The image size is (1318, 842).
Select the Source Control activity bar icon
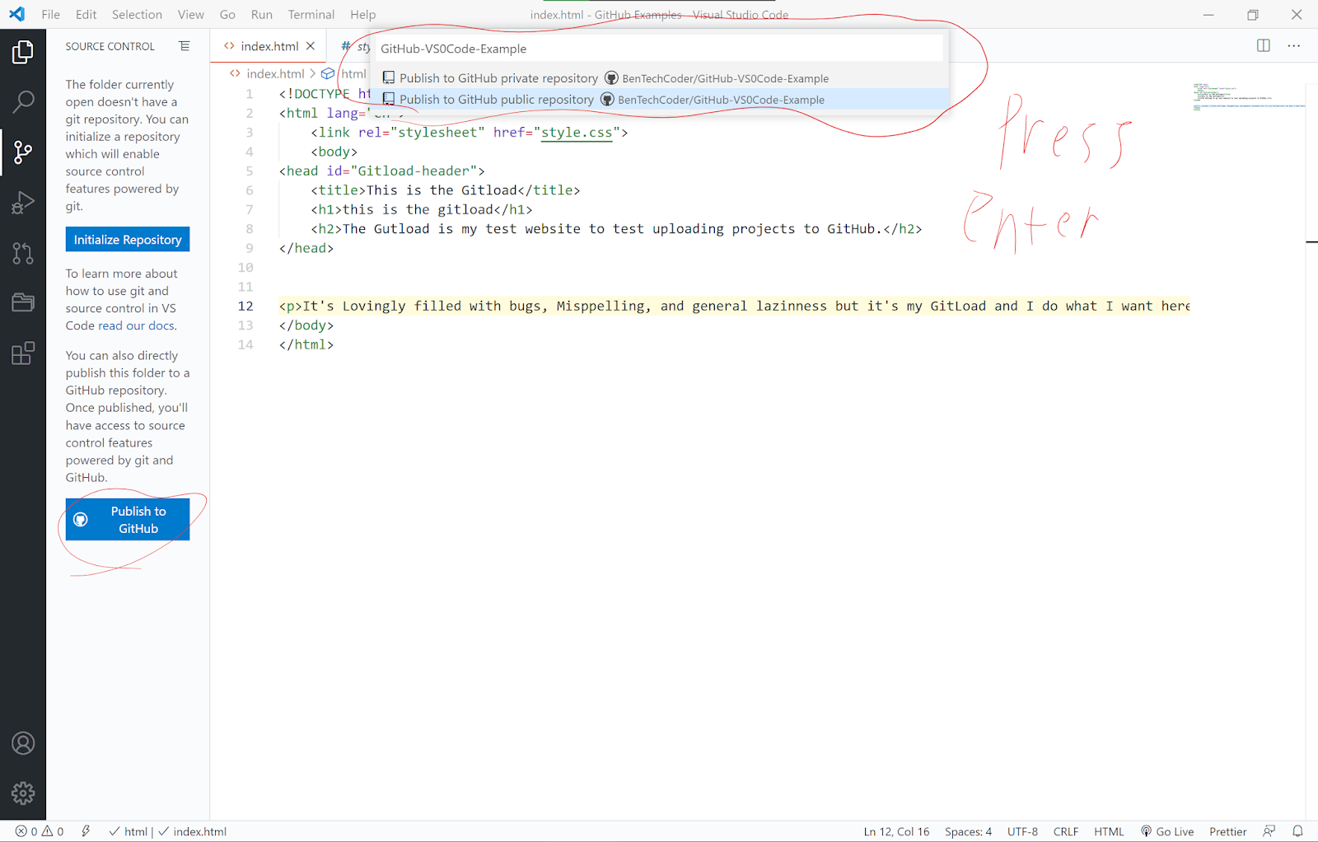pyautogui.click(x=23, y=152)
